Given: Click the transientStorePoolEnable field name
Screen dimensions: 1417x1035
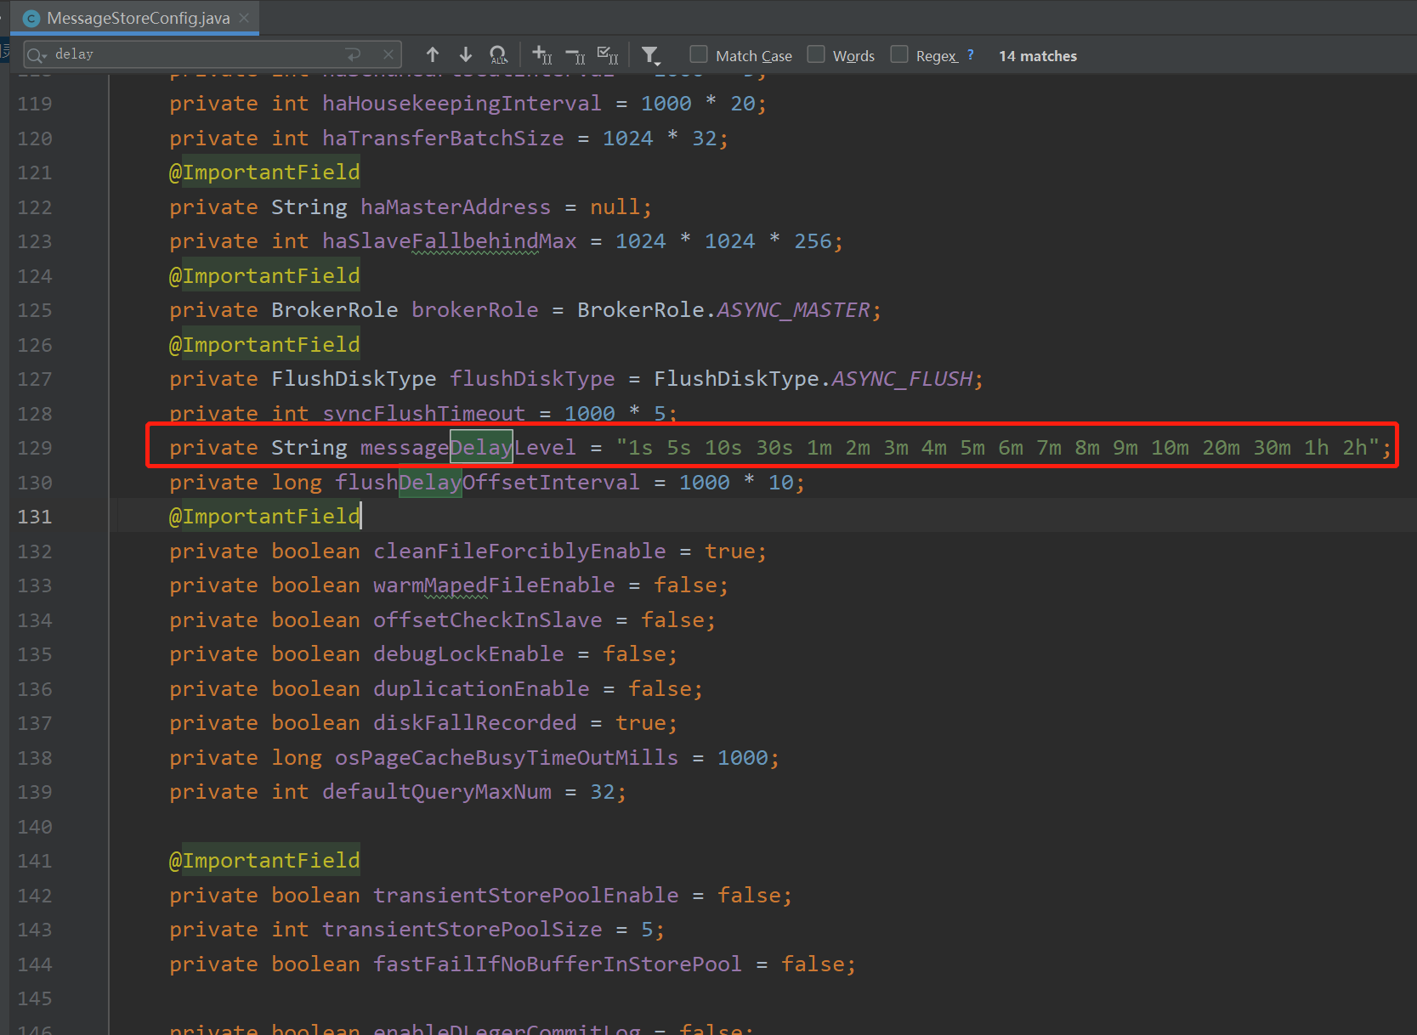Looking at the screenshot, I should [x=526, y=896].
